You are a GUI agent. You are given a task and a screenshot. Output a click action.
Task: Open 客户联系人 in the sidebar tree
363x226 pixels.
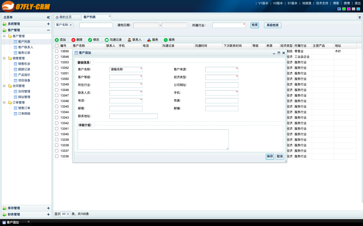click(26, 47)
